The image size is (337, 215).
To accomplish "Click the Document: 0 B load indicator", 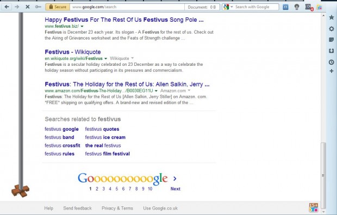I will 202,7.
